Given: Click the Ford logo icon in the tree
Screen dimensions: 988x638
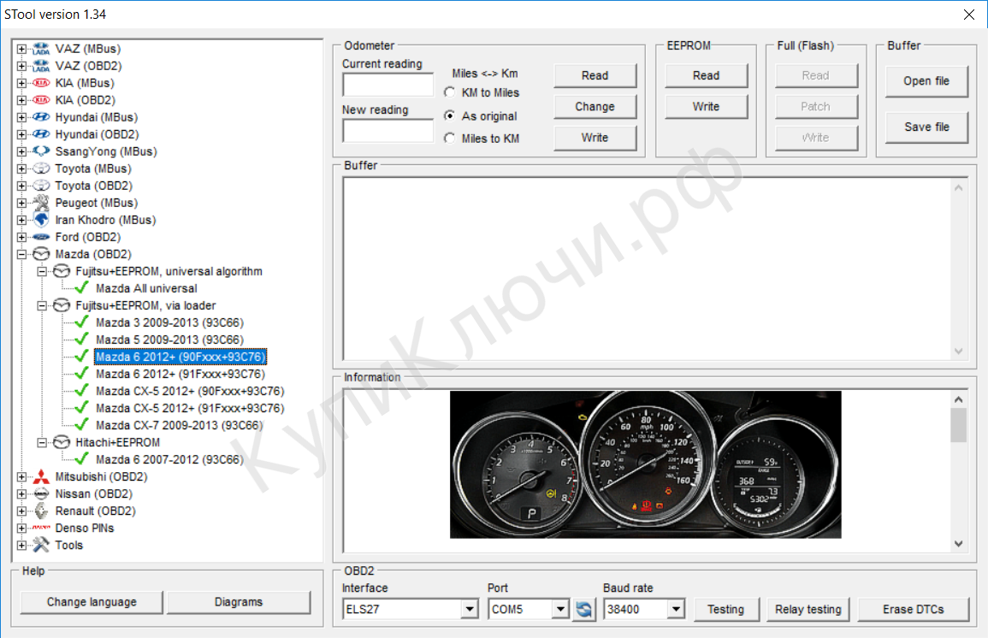Looking at the screenshot, I should 41,237.
